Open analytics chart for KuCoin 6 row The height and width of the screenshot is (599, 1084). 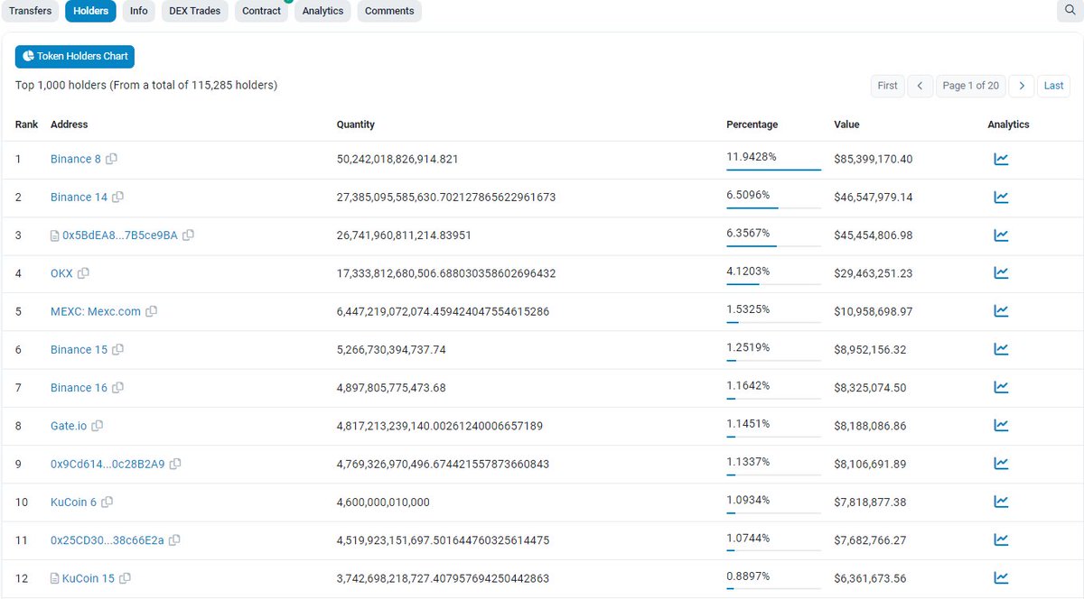(x=1001, y=502)
